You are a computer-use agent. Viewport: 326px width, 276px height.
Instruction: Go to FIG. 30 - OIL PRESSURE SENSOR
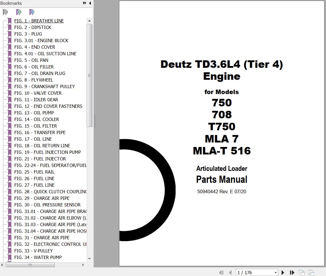(47, 205)
